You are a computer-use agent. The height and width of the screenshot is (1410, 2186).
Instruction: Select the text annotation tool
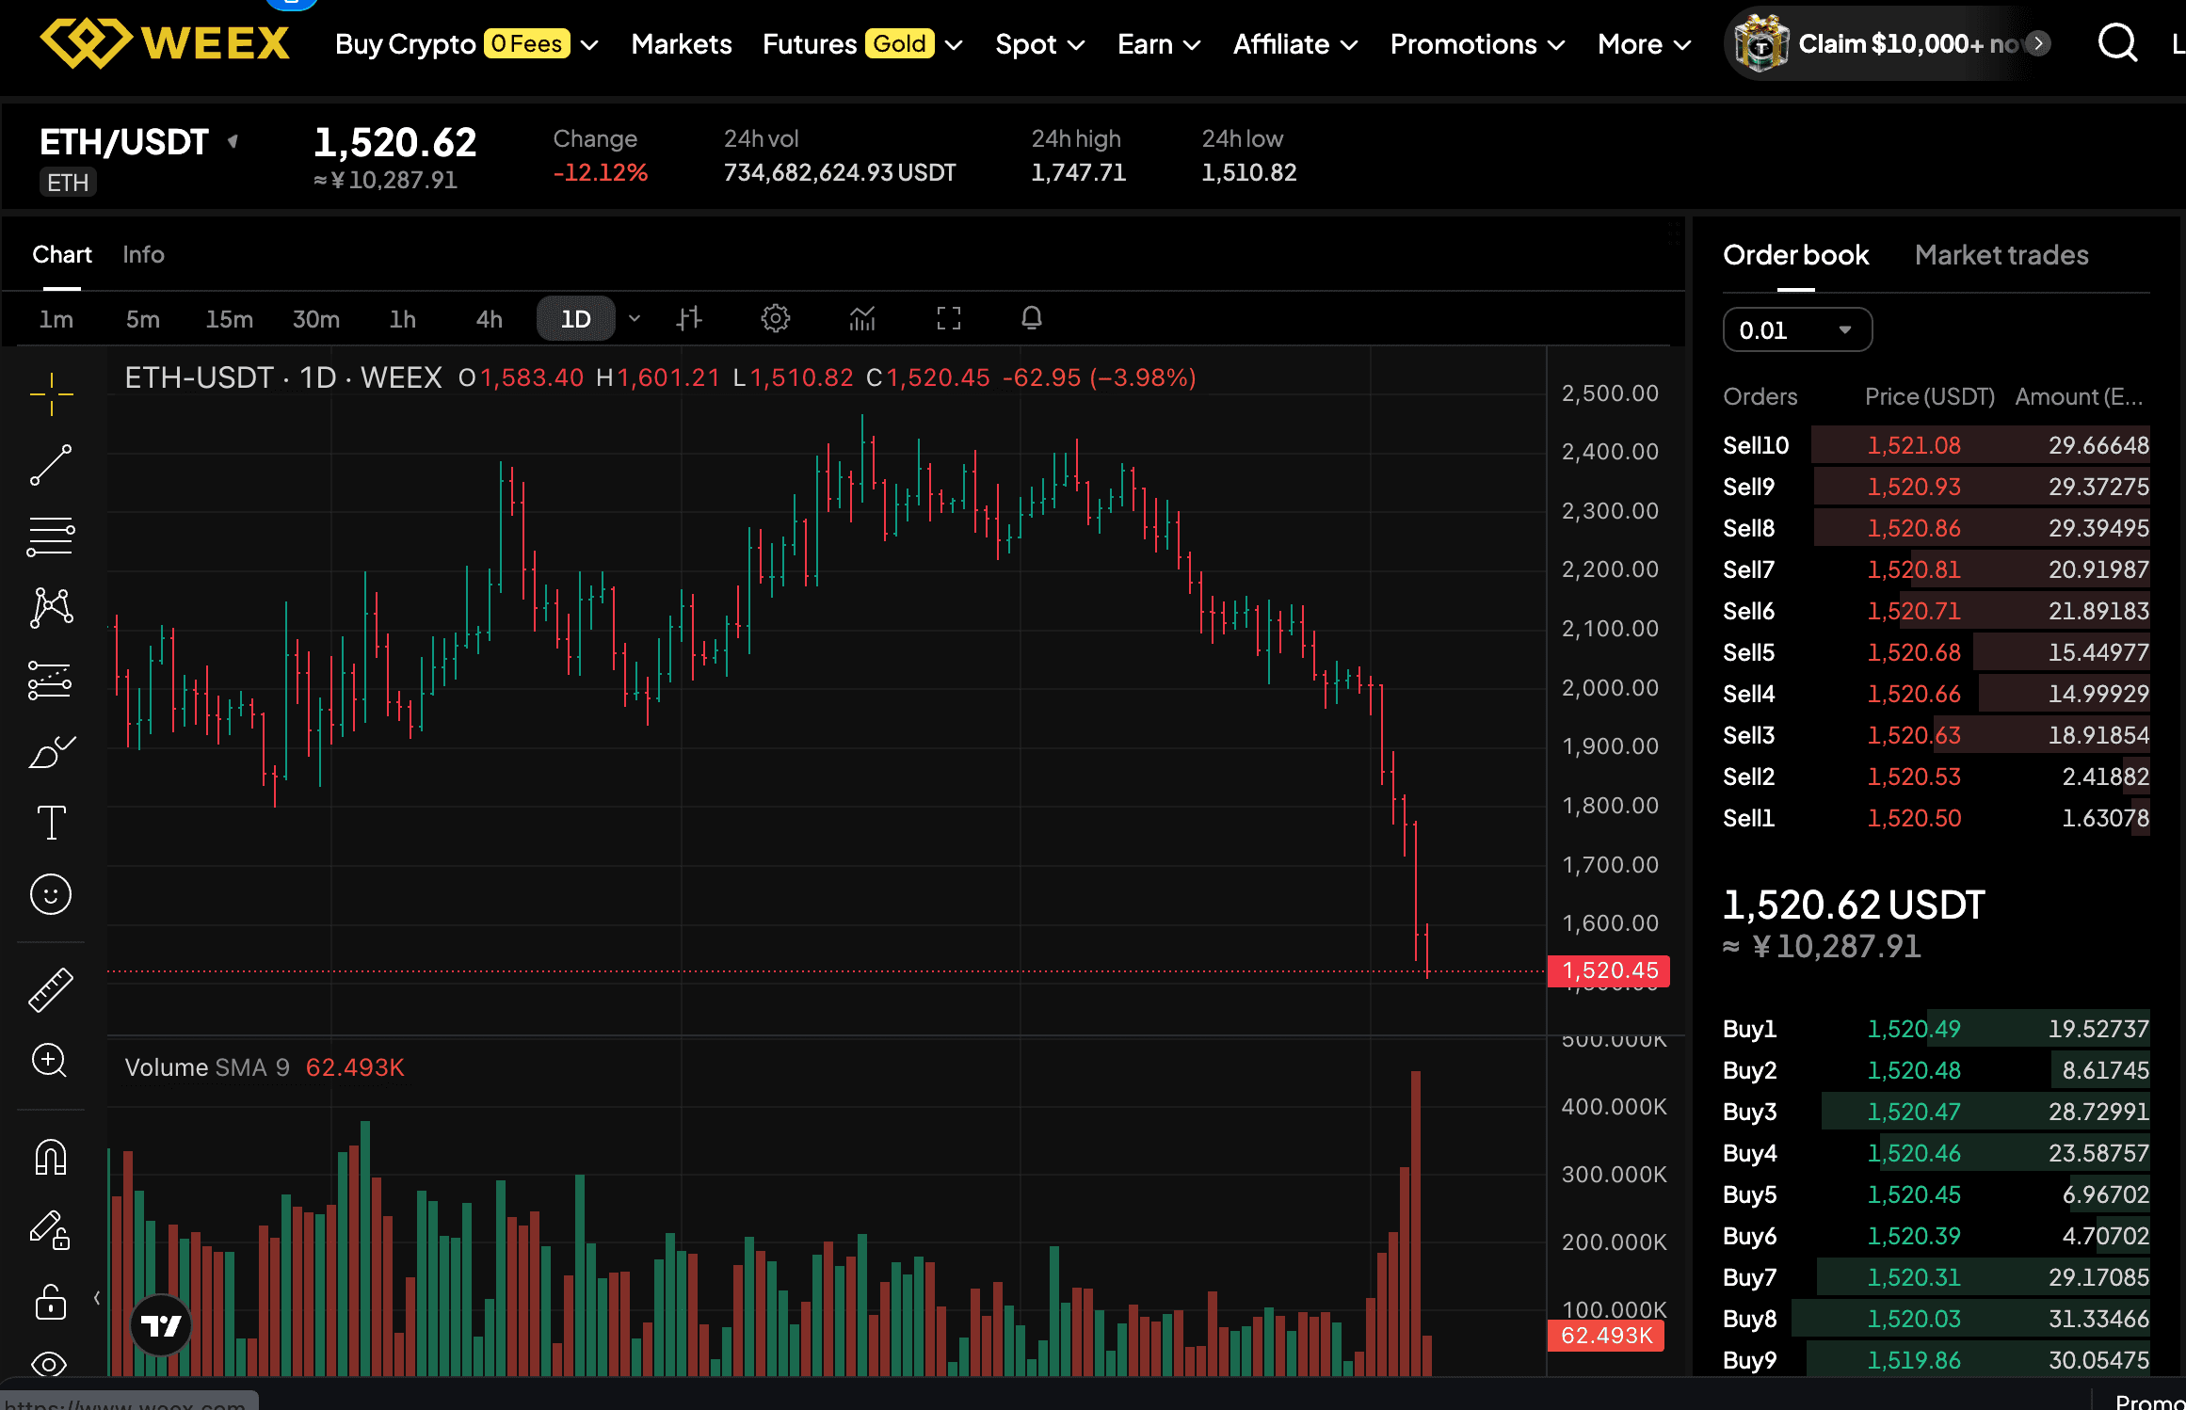tap(51, 823)
